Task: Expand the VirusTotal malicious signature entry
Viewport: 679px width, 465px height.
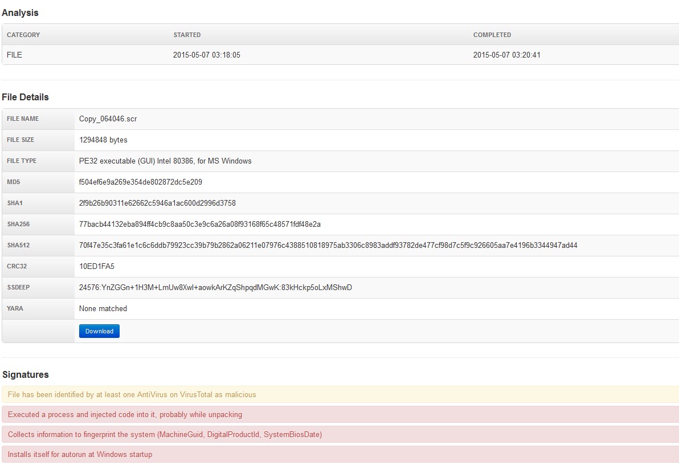Action: [x=131, y=394]
